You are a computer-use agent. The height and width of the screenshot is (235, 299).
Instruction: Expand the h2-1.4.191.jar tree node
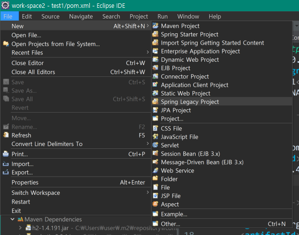20,228
